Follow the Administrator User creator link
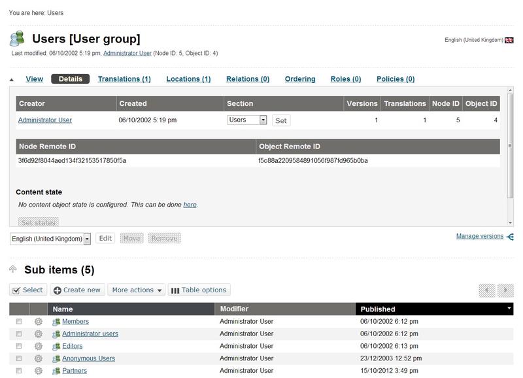523x378 pixels. [x=45, y=120]
